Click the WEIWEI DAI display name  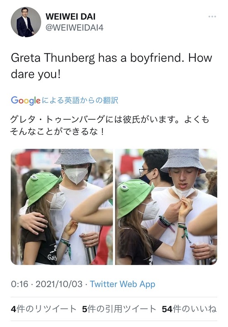70,17
